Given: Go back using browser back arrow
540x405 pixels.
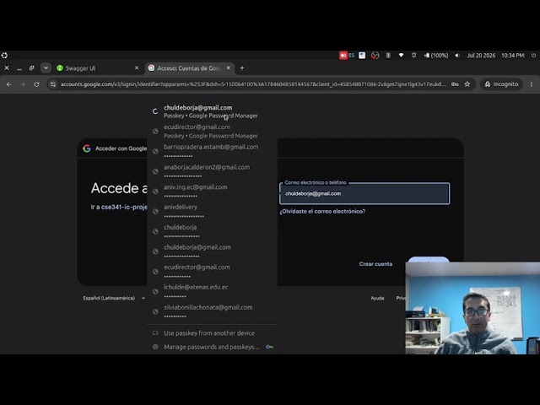Looking at the screenshot, I should click(x=9, y=84).
